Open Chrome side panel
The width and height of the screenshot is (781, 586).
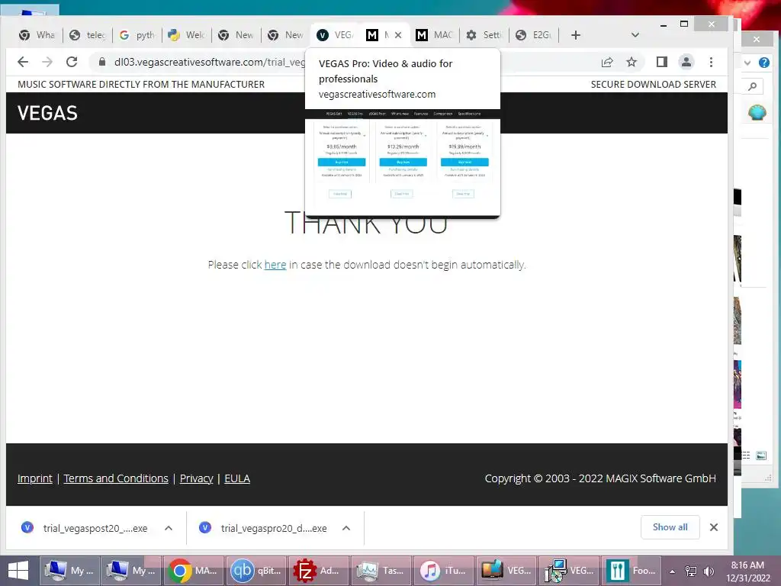pos(661,62)
